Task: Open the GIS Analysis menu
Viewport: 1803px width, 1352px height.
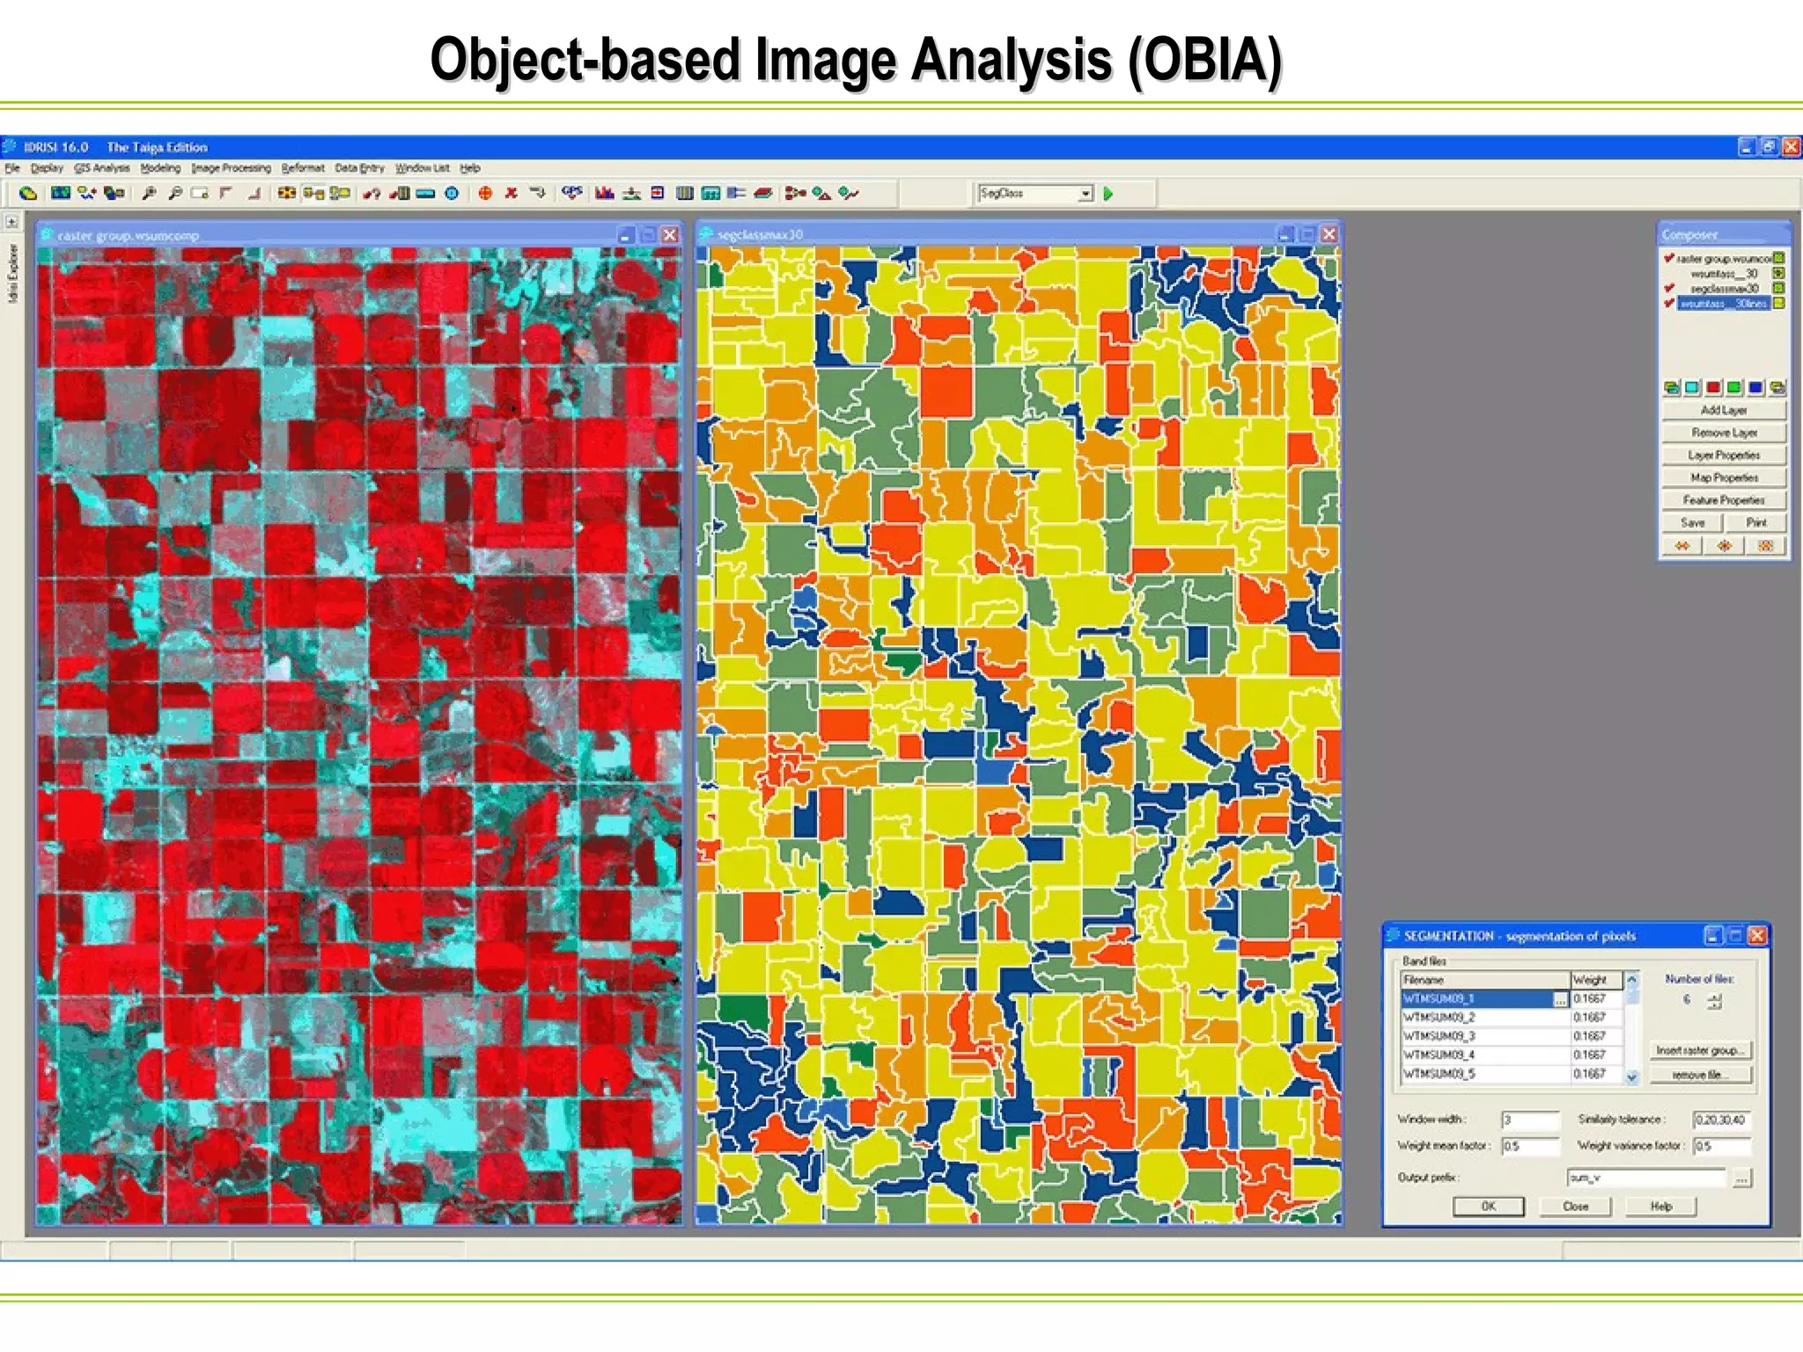Action: (x=102, y=168)
